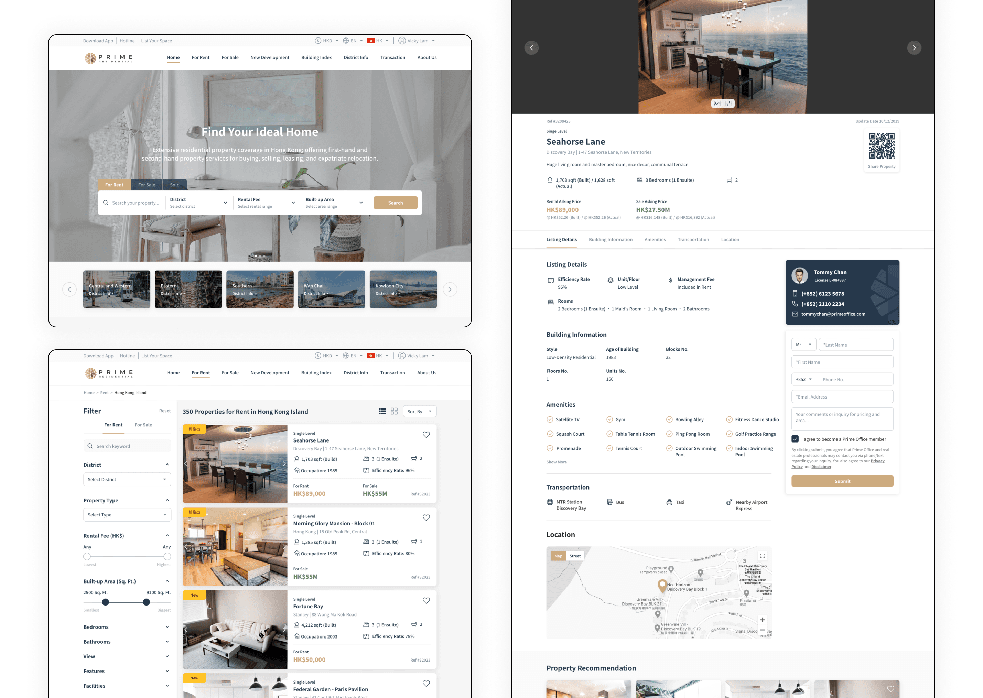Click the Prime Residential logo in homepage header

pyautogui.click(x=109, y=58)
